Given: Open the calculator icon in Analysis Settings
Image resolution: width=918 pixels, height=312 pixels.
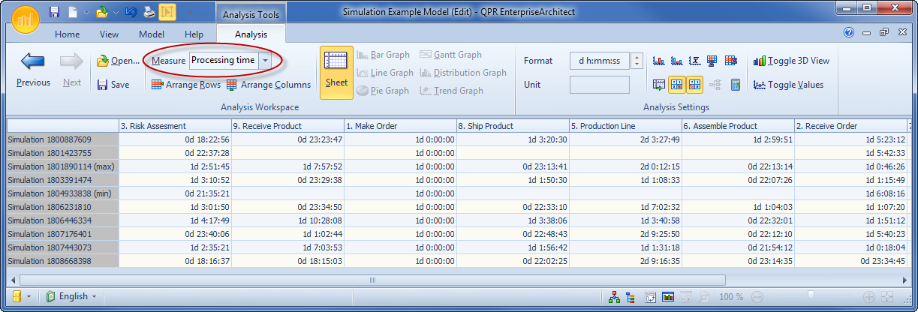Looking at the screenshot, I should point(736,85).
